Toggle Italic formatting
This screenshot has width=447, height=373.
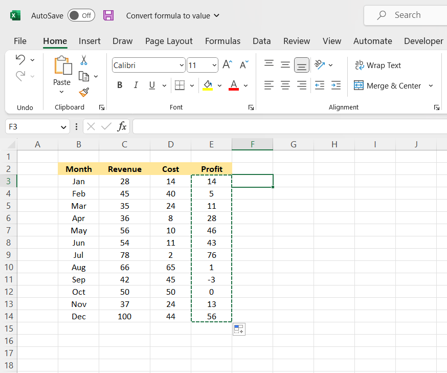point(136,85)
